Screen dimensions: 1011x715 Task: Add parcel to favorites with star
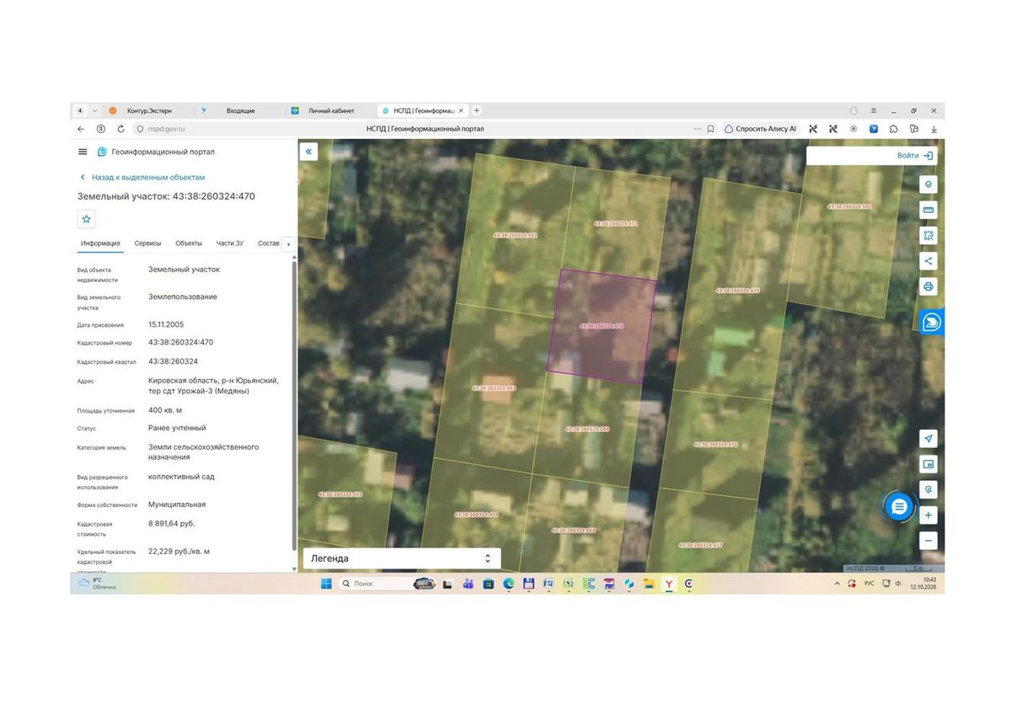[86, 219]
